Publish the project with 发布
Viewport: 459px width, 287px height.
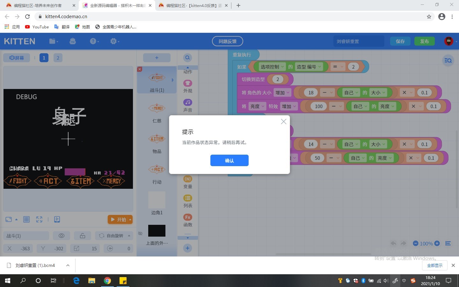click(x=425, y=41)
